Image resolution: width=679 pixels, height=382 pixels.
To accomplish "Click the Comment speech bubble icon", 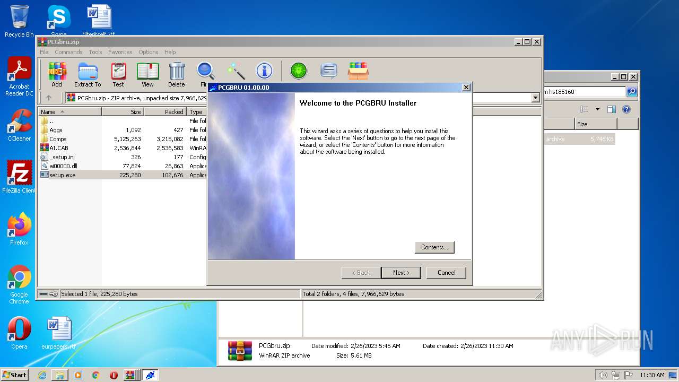I will click(x=329, y=71).
